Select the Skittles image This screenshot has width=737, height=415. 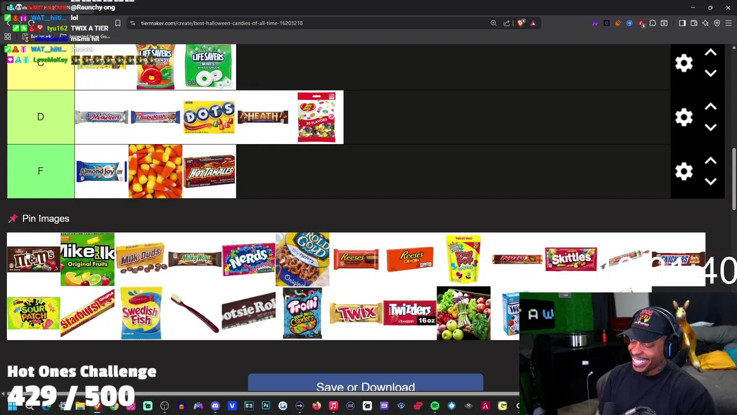coord(571,259)
